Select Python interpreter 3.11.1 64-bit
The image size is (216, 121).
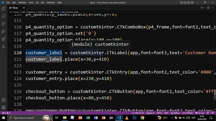(187, 113)
